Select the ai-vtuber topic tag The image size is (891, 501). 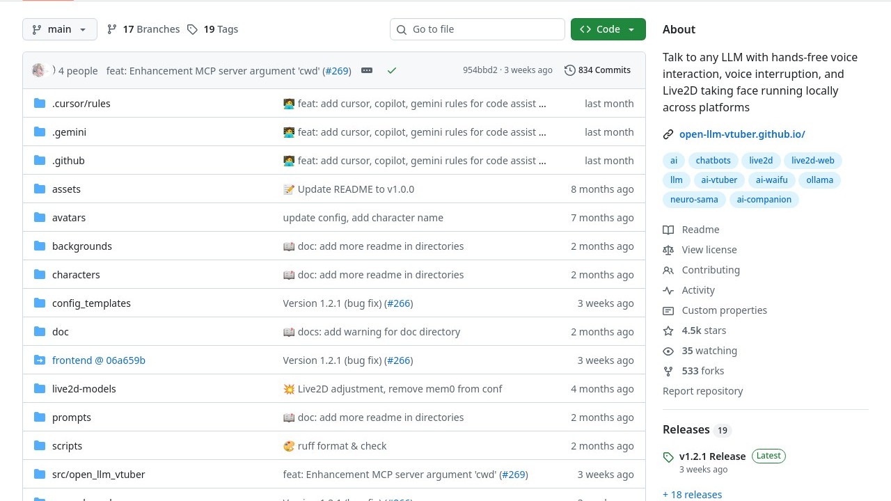(x=719, y=180)
